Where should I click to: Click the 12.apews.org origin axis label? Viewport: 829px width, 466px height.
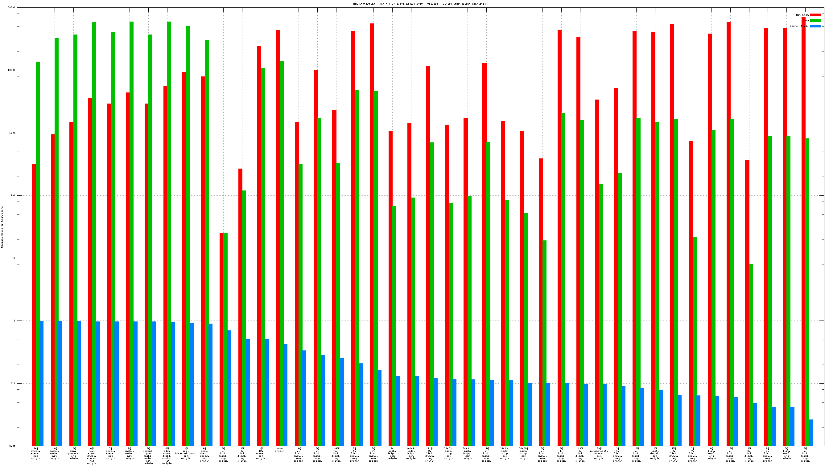(261, 453)
